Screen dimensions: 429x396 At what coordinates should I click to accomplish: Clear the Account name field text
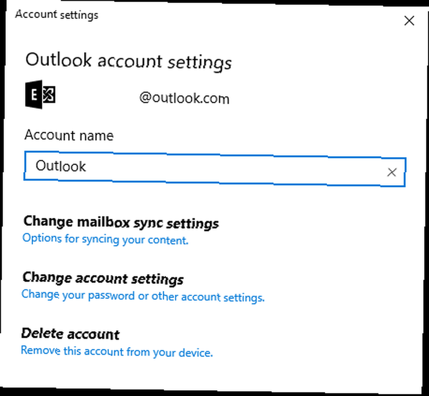(x=392, y=172)
